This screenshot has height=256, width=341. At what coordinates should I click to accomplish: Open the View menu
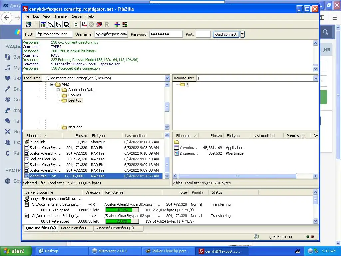pyautogui.click(x=47, y=16)
